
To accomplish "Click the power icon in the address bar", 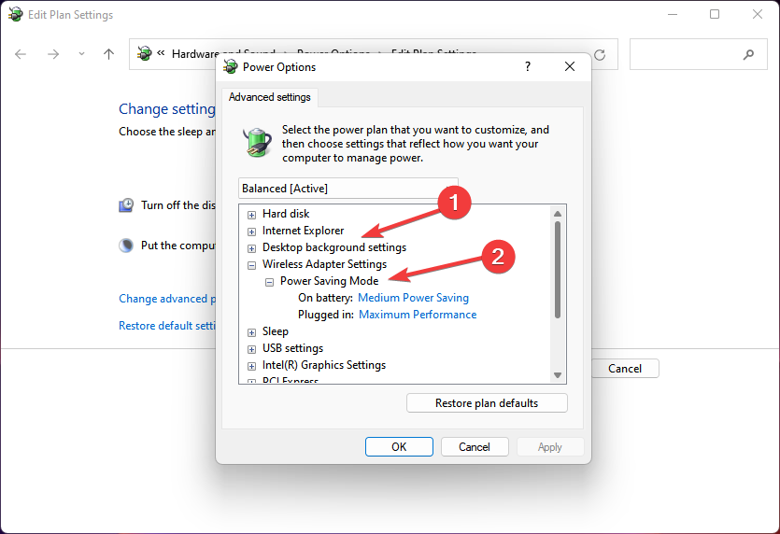I will tap(144, 53).
